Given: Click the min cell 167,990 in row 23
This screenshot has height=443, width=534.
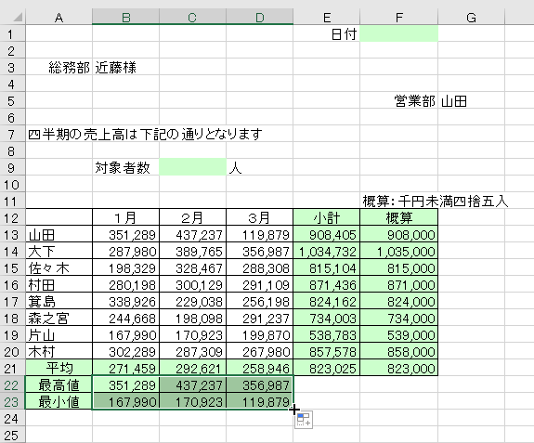Looking at the screenshot, I should pyautogui.click(x=125, y=401).
